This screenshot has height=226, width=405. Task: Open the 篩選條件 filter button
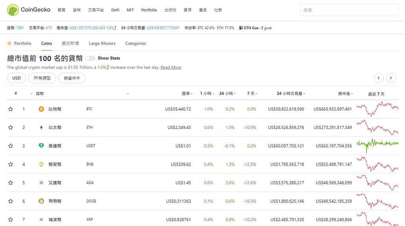72,78
